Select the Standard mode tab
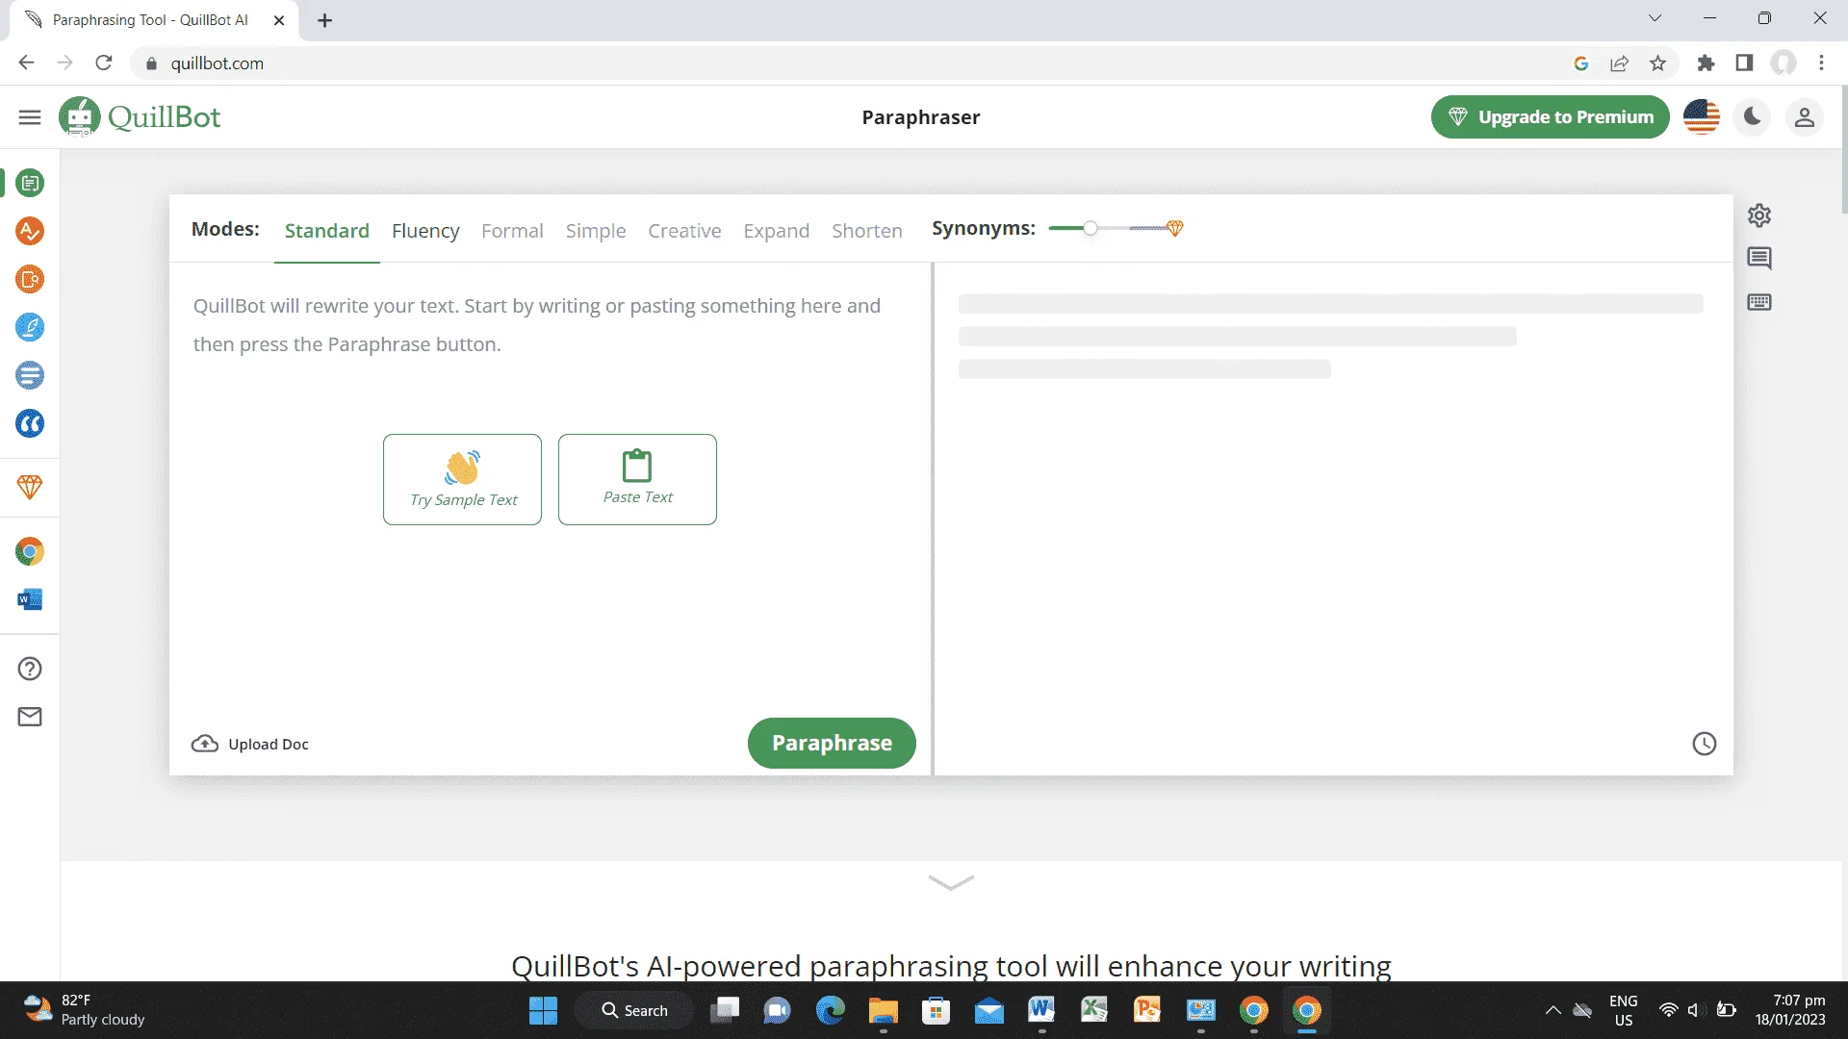The image size is (1848, 1039). tap(327, 231)
